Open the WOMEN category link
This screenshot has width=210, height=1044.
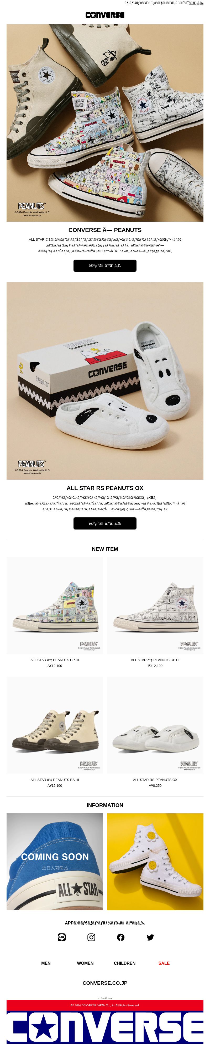[x=85, y=963]
